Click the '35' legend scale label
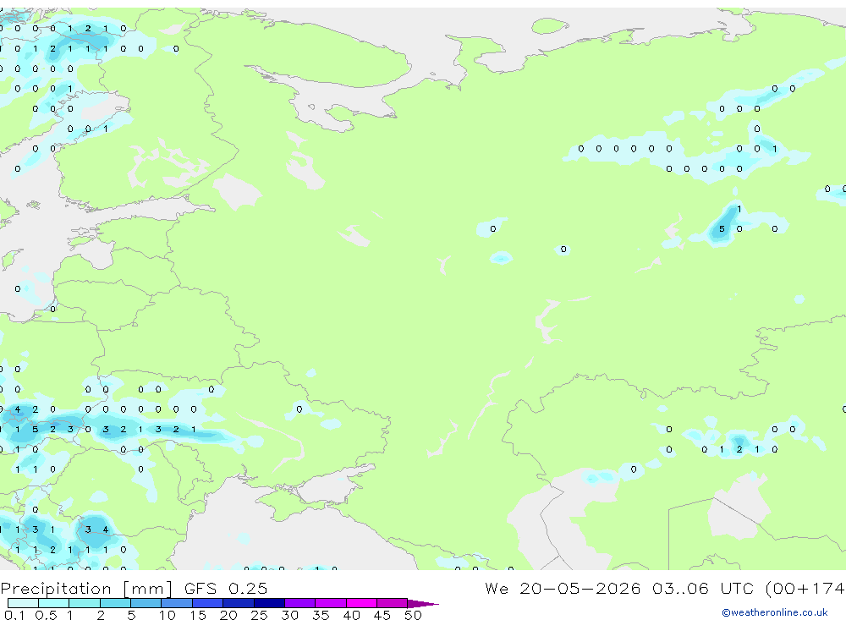The height and width of the screenshot is (620, 846). (321, 615)
